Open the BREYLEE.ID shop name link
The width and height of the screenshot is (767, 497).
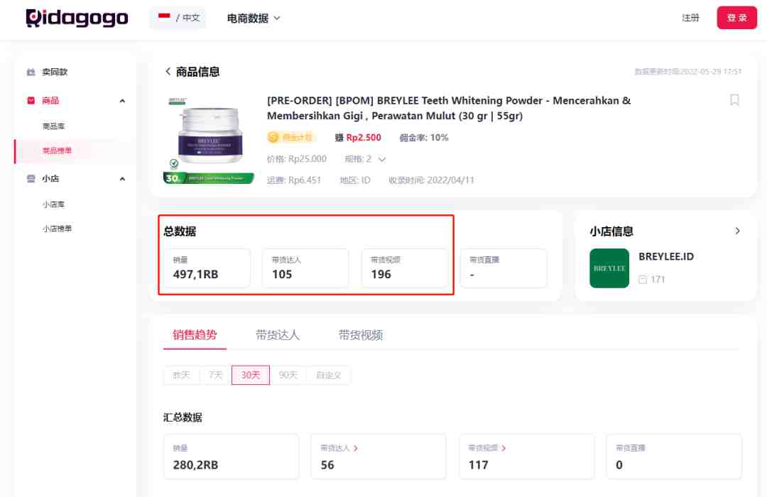pyautogui.click(x=665, y=257)
